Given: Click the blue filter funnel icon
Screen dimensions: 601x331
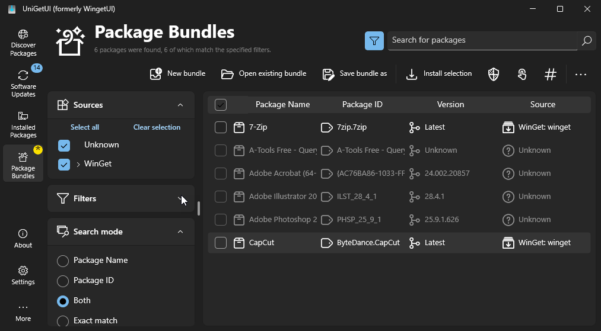Looking at the screenshot, I should [x=374, y=41].
